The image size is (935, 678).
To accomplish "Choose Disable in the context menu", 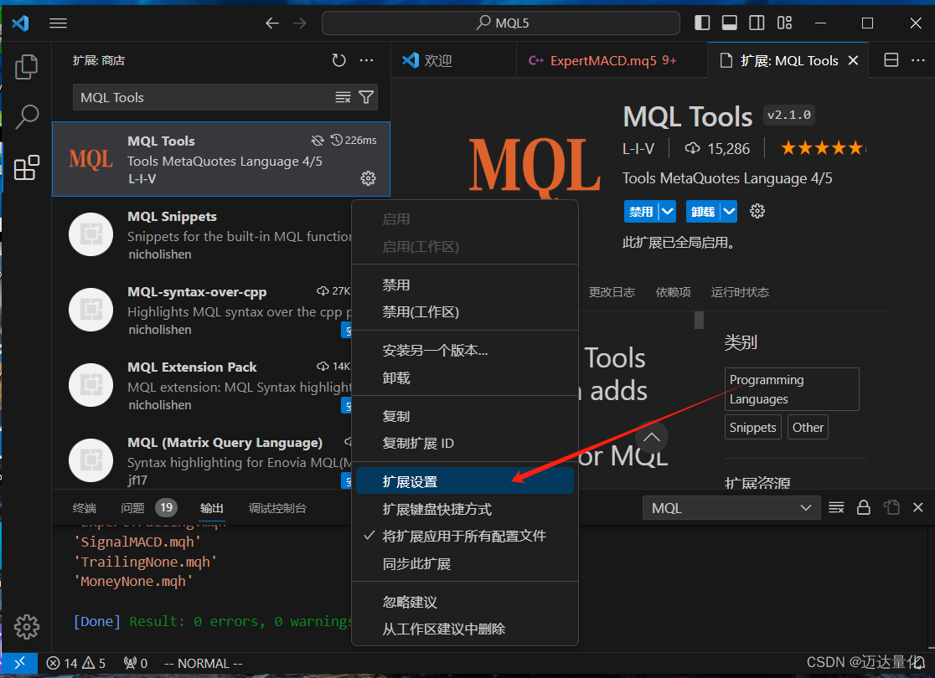I will pyautogui.click(x=464, y=285).
